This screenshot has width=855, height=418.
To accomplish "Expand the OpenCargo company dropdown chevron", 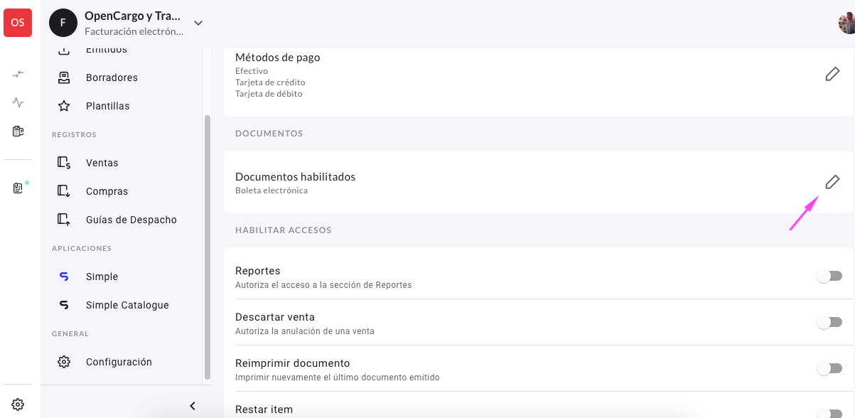I will [198, 23].
